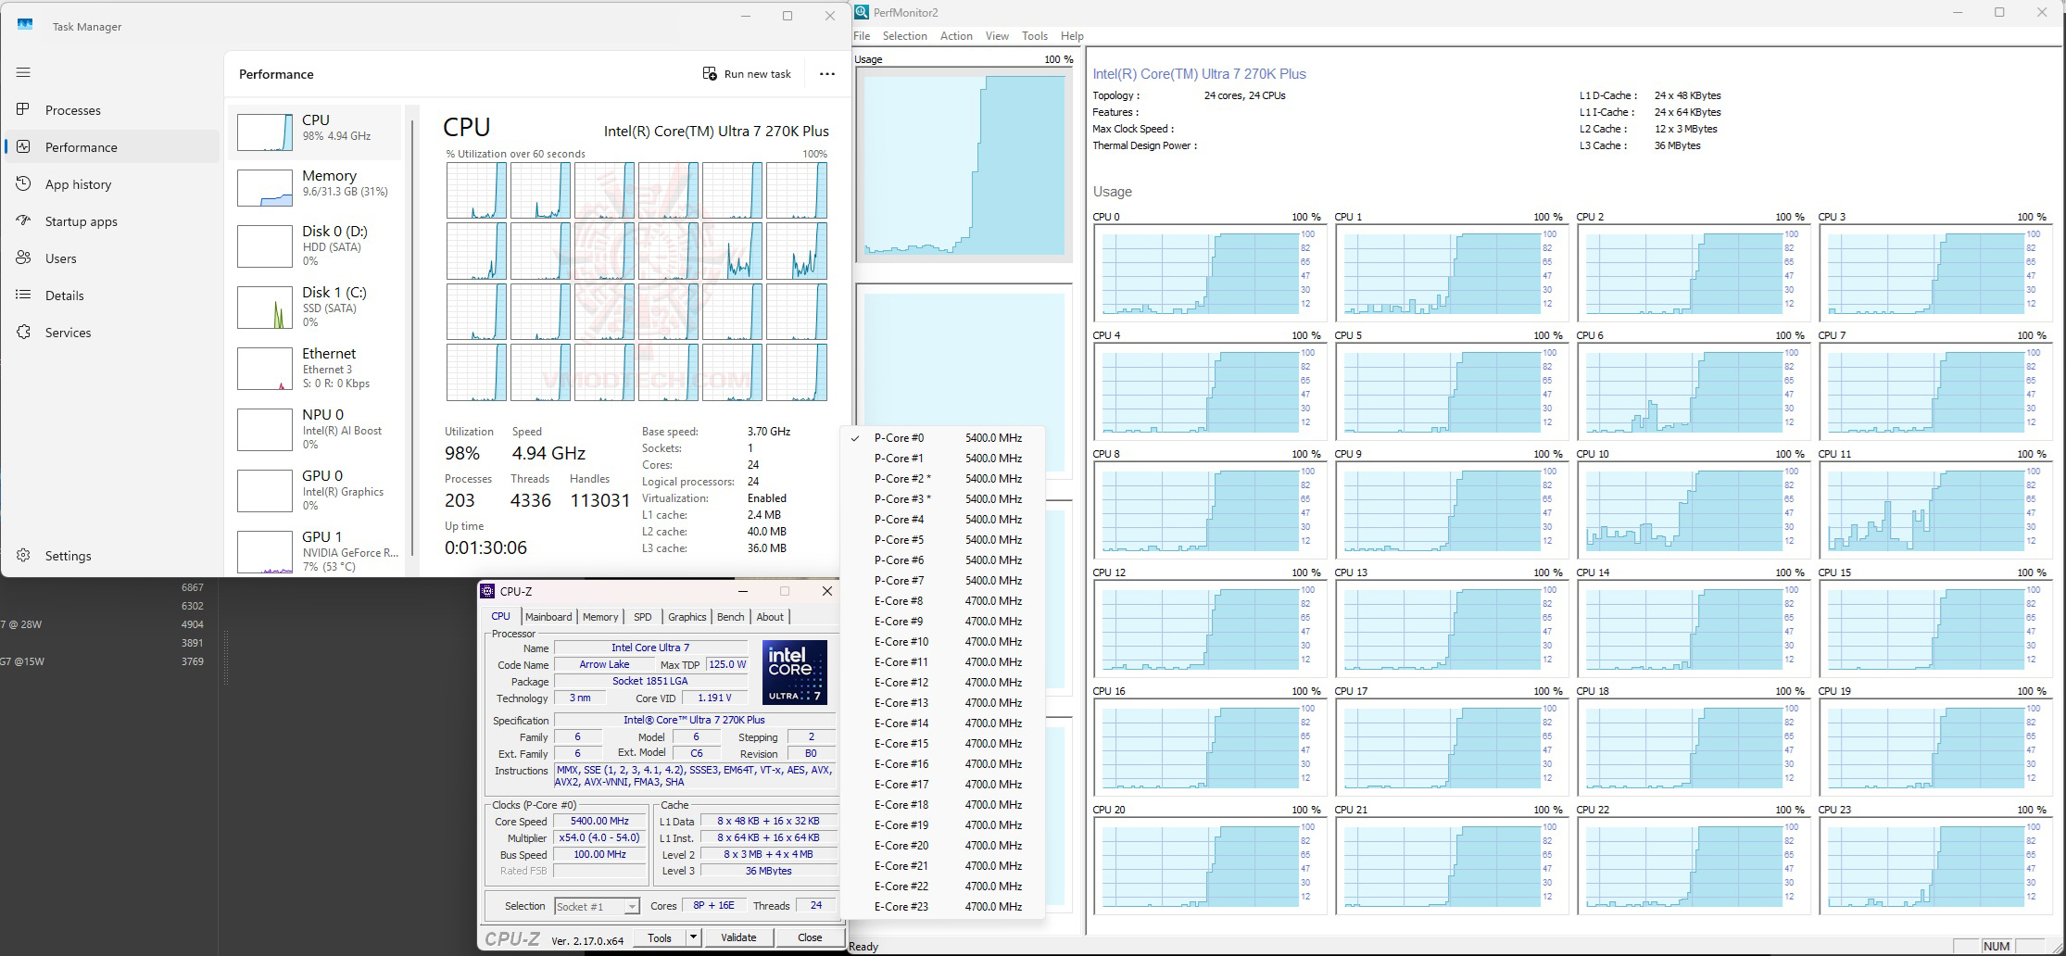Viewport: 2066px width, 956px height.
Task: Click the App history clock icon
Action: 23,183
